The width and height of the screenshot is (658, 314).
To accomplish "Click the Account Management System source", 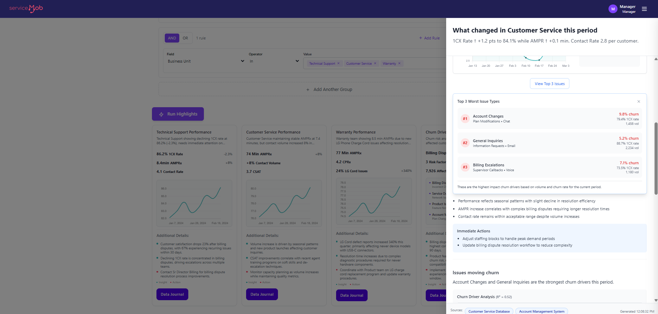I will (x=541, y=311).
